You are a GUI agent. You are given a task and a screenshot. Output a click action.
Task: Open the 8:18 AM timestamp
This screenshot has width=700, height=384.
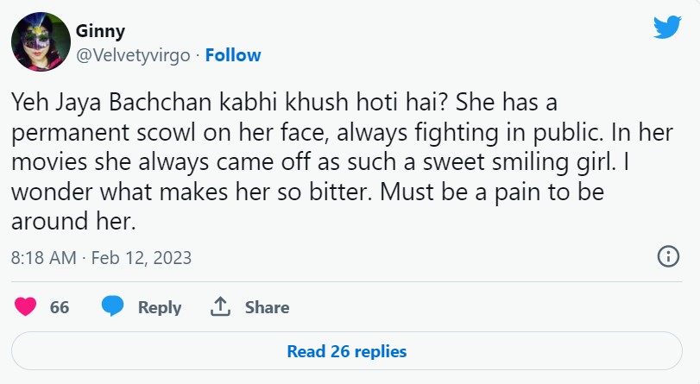43,257
